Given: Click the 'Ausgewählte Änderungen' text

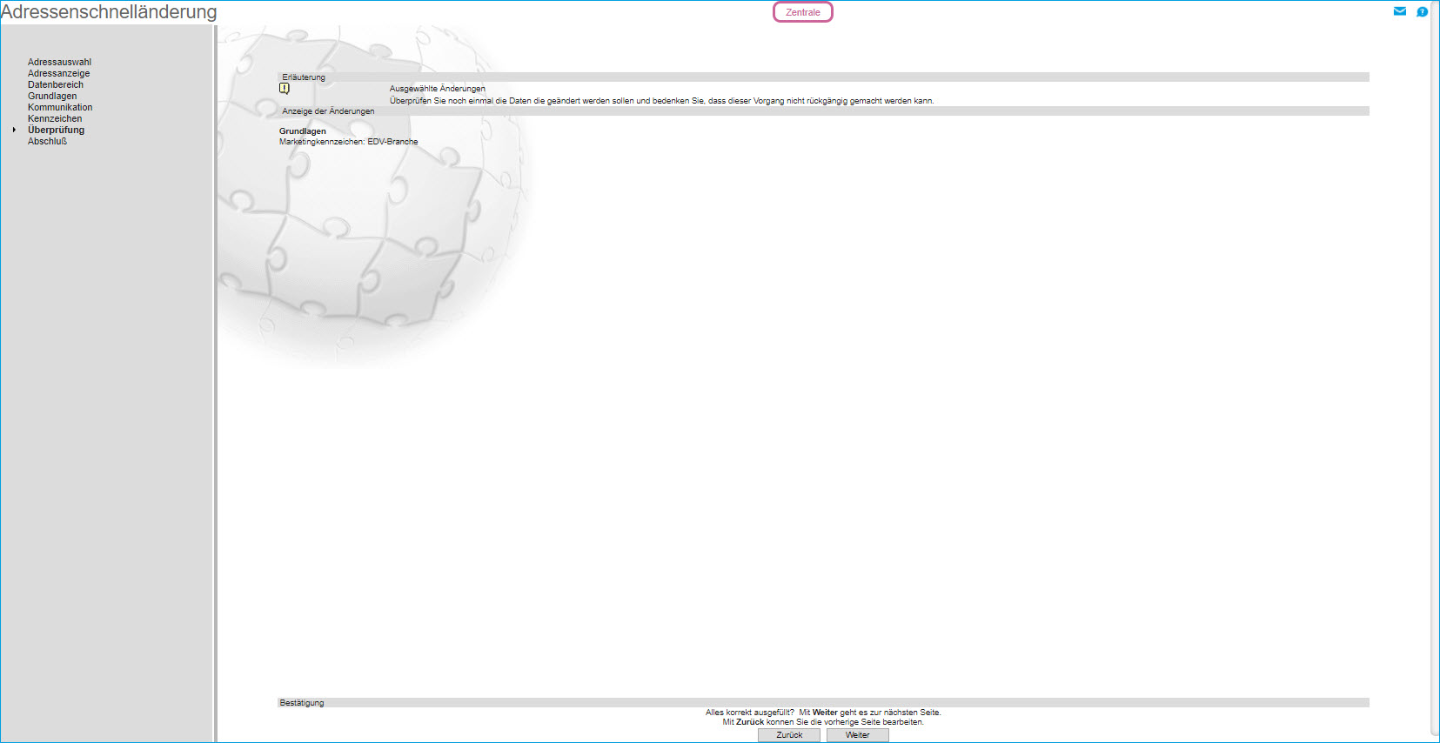Looking at the screenshot, I should pyautogui.click(x=438, y=89).
